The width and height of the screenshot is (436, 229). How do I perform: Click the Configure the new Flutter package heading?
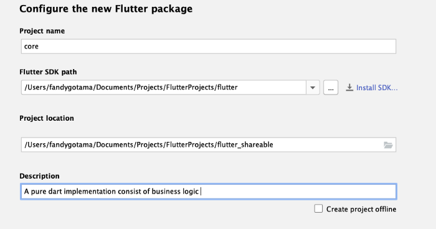coord(106,9)
